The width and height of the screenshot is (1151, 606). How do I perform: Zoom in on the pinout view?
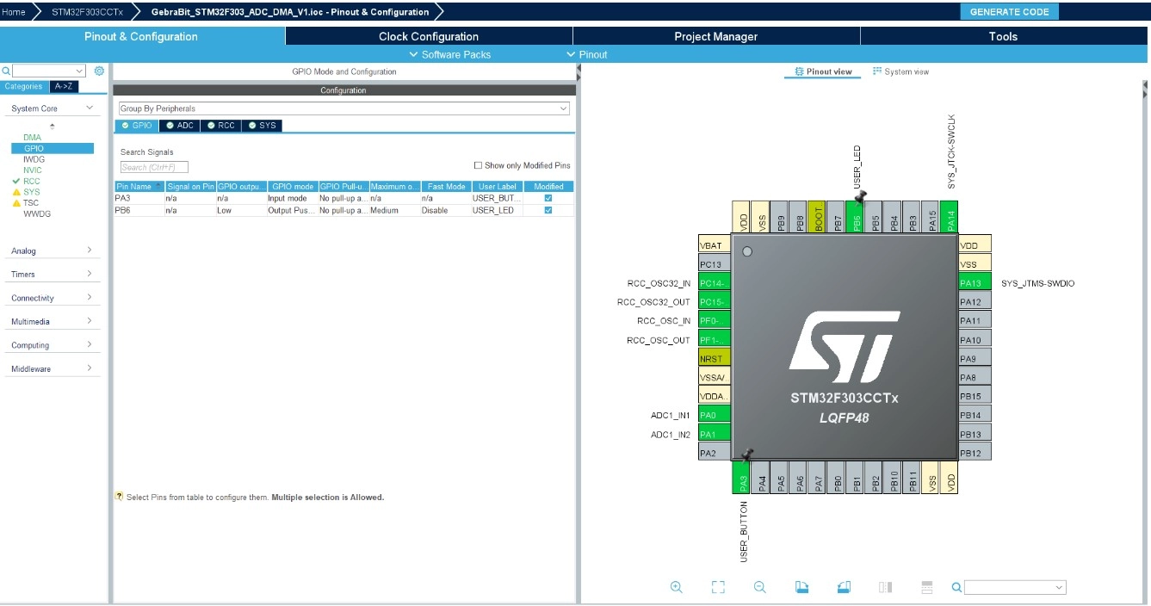click(676, 587)
